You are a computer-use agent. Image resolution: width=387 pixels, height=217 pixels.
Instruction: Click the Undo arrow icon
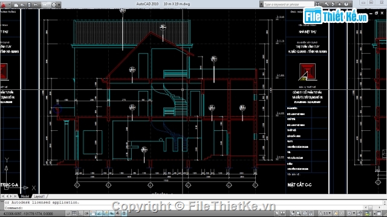(x=36, y=5)
